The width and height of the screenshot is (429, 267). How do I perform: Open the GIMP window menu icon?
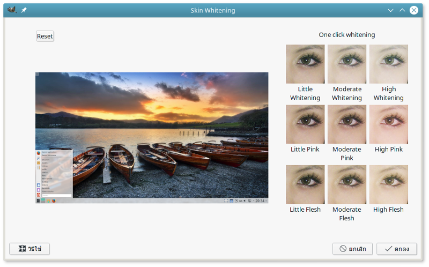[11, 10]
